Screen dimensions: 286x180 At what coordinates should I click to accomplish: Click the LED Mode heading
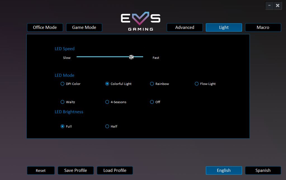pyautogui.click(x=64, y=75)
